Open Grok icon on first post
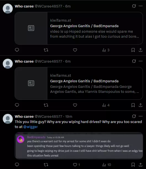 [x=134, y=6]
